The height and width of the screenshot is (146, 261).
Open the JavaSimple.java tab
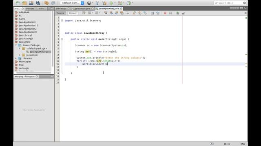pyautogui.click(x=82, y=9)
